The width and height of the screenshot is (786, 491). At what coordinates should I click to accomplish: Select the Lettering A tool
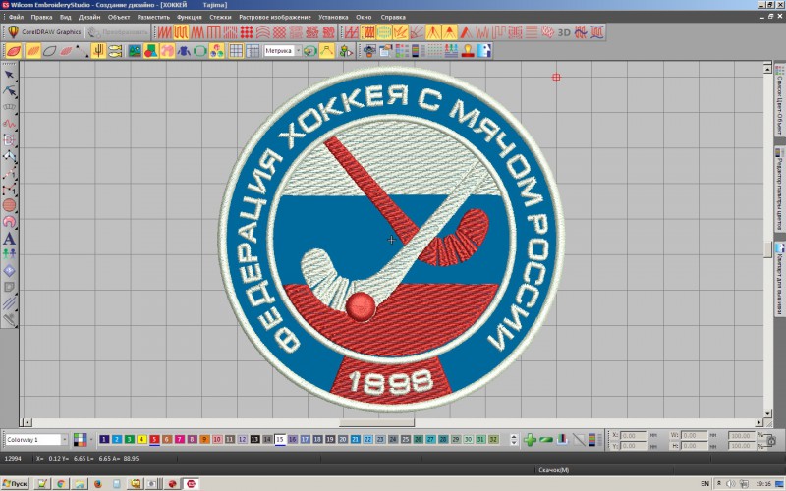(10, 239)
